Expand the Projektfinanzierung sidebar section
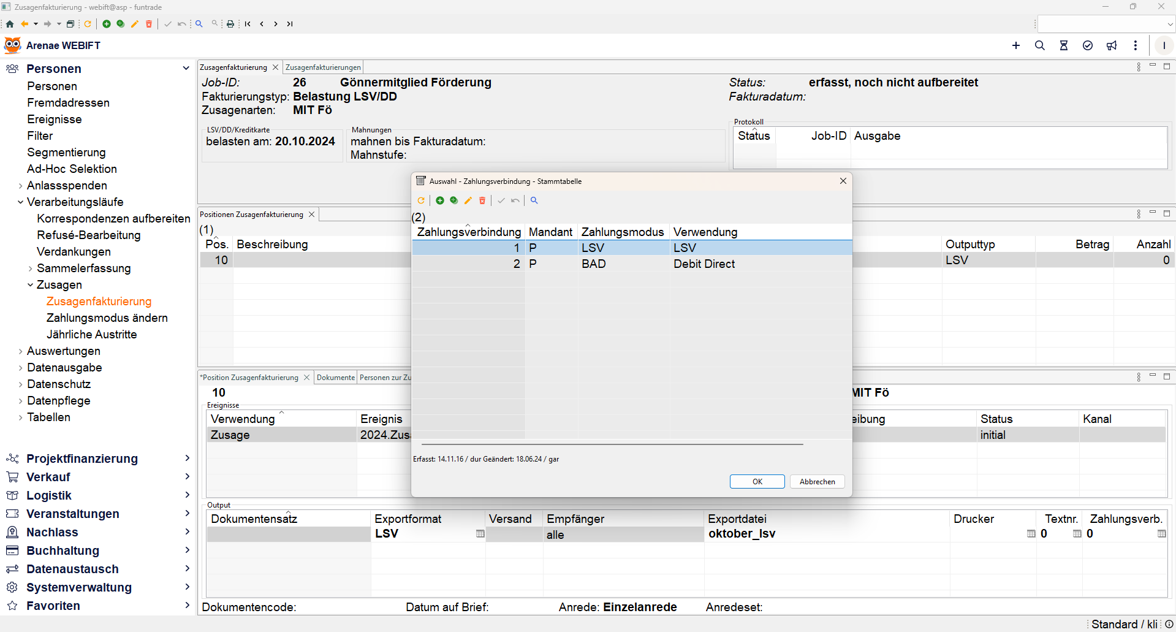Image resolution: width=1176 pixels, height=632 pixels. pos(187,459)
